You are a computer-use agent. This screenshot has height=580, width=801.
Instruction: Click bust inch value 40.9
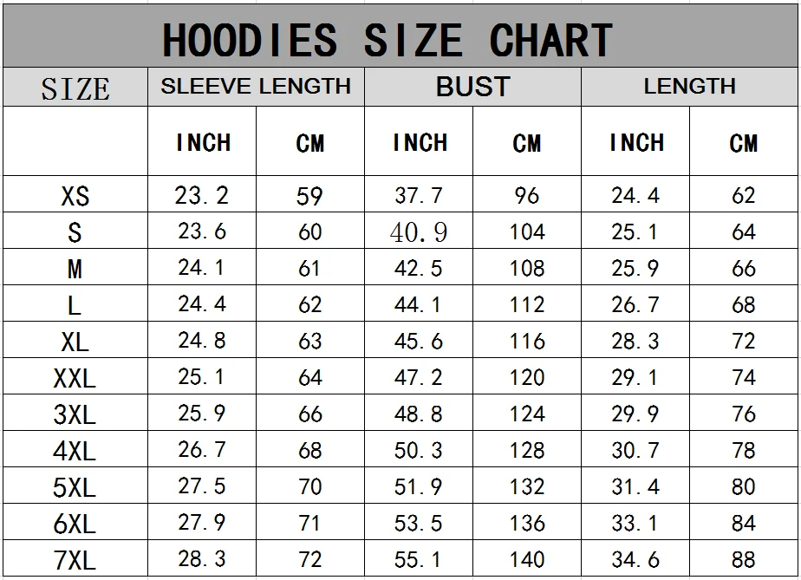(419, 232)
